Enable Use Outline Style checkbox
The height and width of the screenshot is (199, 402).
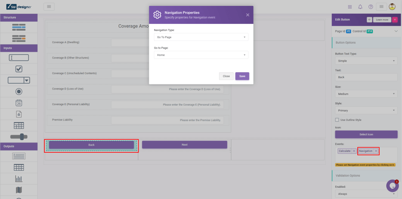click(x=337, y=120)
